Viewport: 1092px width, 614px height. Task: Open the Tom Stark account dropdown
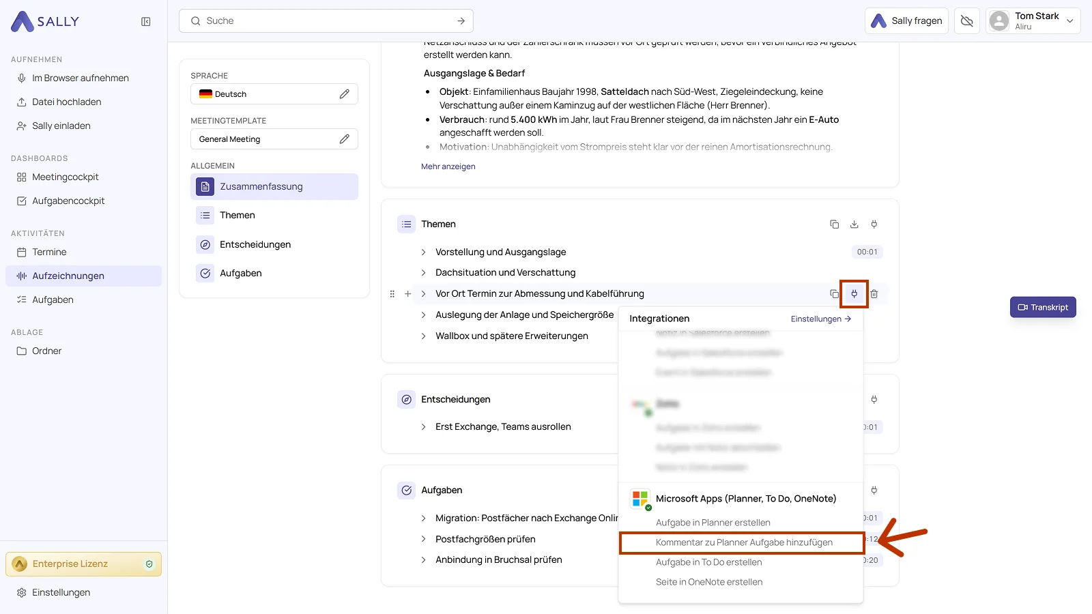pyautogui.click(x=1033, y=21)
